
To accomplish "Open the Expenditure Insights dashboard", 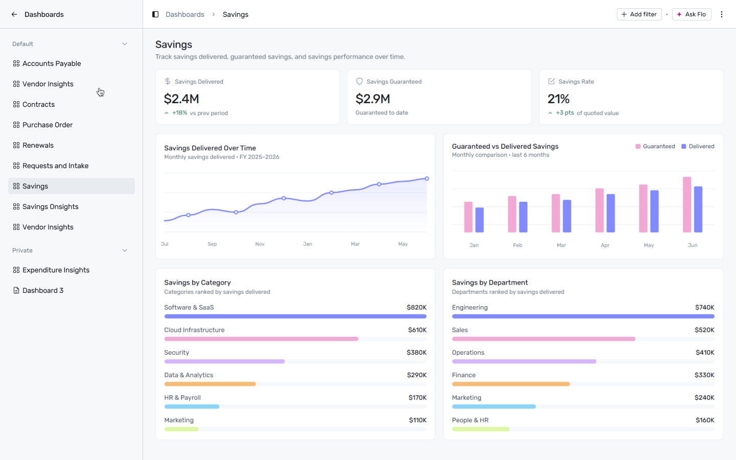I will (x=72, y=270).
